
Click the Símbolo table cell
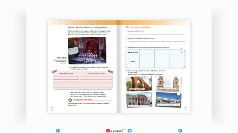(133, 61)
